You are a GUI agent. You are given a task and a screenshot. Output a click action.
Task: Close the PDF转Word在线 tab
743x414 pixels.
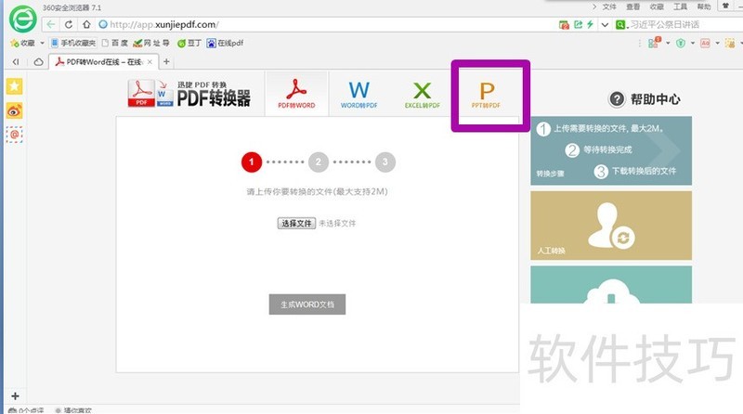tap(150, 62)
